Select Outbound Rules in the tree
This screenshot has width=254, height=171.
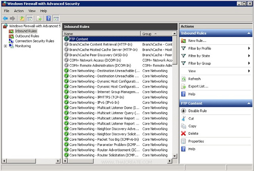click(27, 36)
